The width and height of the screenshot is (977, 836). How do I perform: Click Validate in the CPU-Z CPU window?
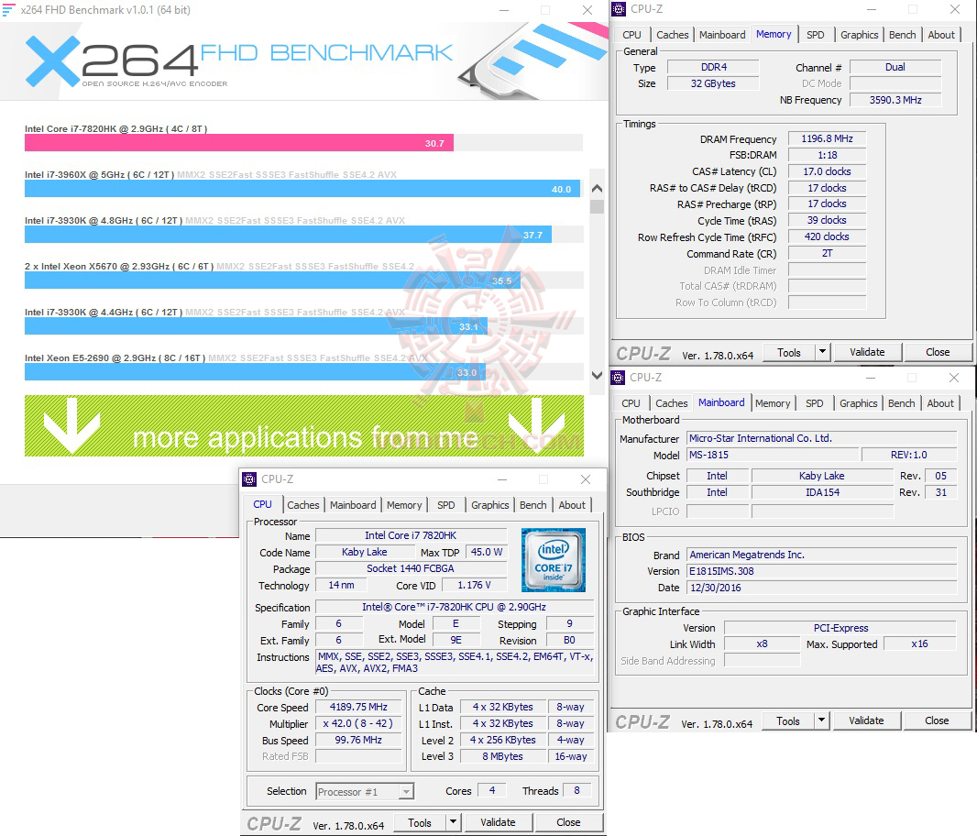[499, 821]
